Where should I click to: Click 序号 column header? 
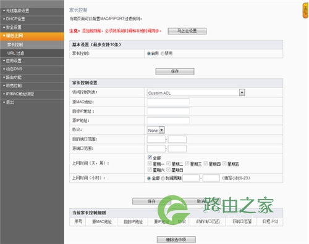[x=78, y=222]
